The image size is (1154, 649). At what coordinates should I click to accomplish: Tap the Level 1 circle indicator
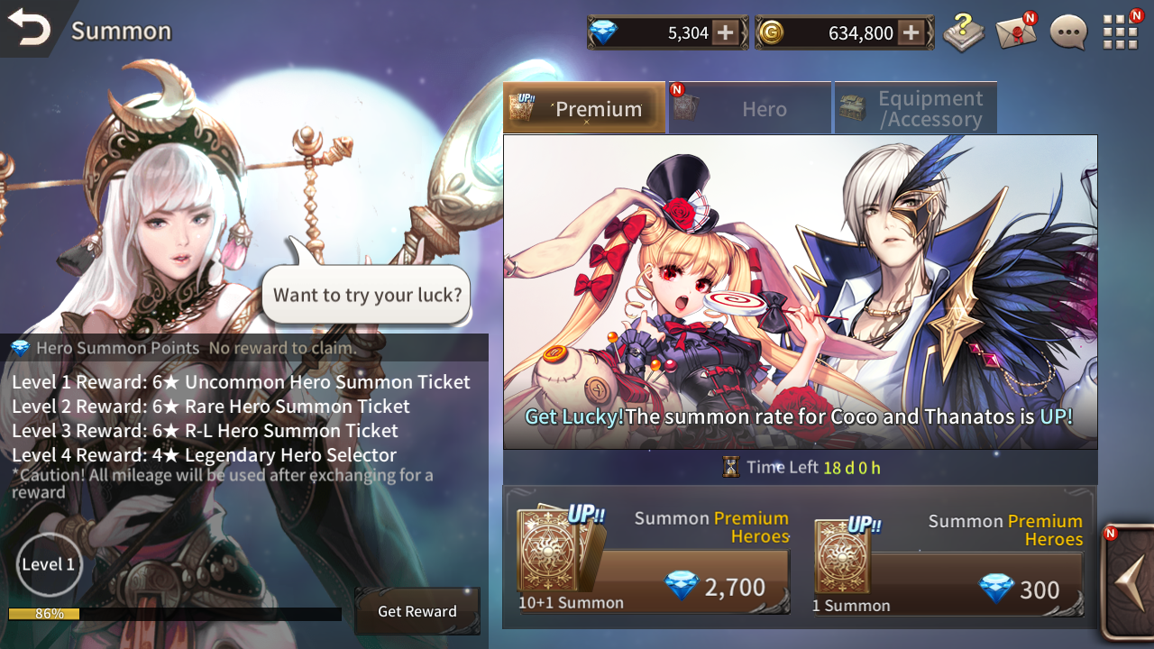click(x=49, y=564)
